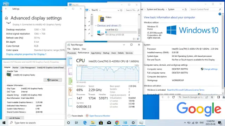The height and width of the screenshot is (126, 225).
Task: Bookmark the page with the star icon
Action: [x=212, y=97]
